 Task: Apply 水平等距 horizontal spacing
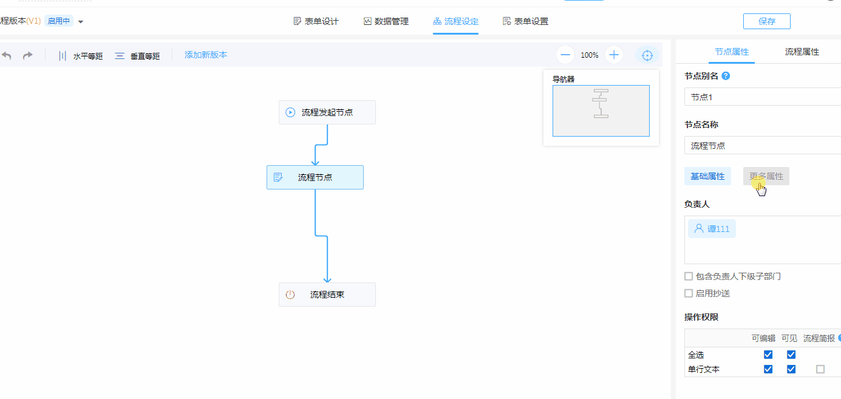[80, 56]
